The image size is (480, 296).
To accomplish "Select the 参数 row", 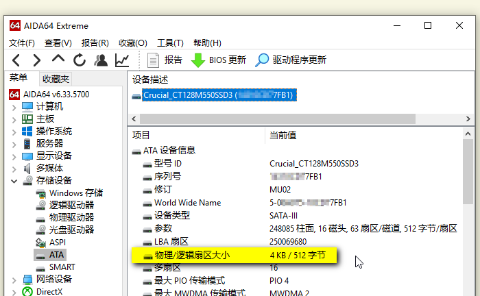I will (296, 229).
